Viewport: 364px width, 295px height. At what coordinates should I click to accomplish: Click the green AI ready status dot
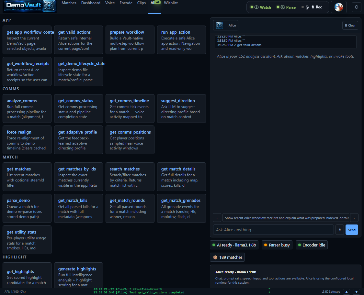coord(214,245)
